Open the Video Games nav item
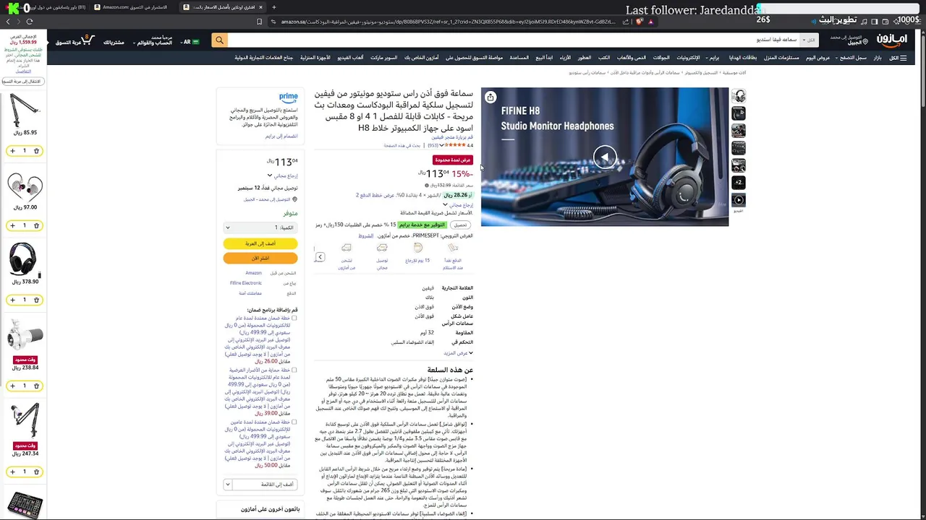Viewport: 926px width, 520px height. pos(350,58)
